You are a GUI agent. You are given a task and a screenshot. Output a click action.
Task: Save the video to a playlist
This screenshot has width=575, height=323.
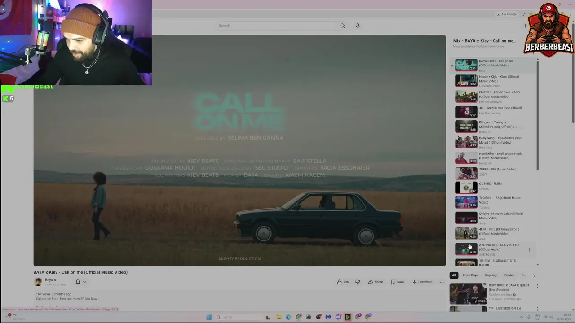(398, 282)
